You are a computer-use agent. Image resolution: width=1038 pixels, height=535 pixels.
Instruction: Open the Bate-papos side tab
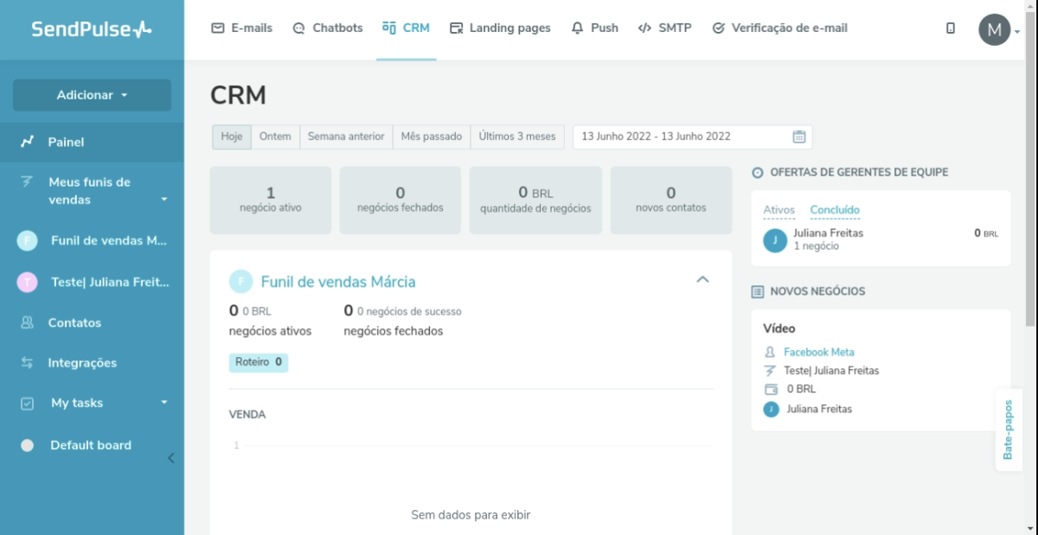1009,430
